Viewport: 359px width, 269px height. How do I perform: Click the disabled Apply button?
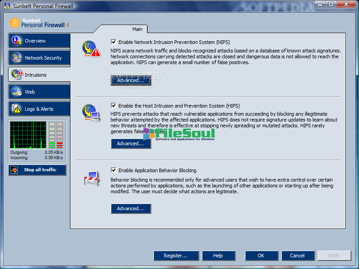pos(334,256)
